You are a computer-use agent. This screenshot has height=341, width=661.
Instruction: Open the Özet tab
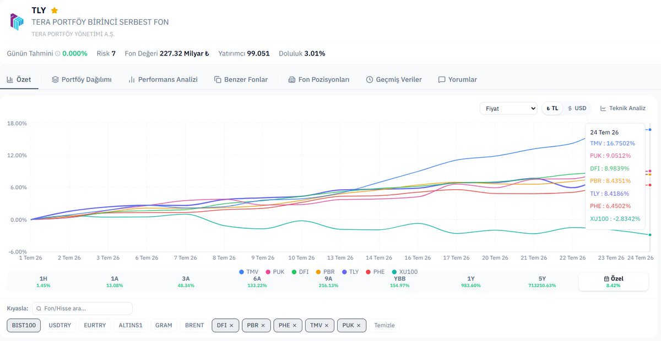pyautogui.click(x=19, y=80)
